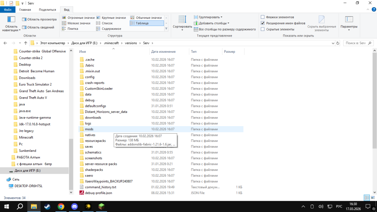Switch to the Главная ribbon tab
The width and height of the screenshot is (377, 212).
coord(25,10)
